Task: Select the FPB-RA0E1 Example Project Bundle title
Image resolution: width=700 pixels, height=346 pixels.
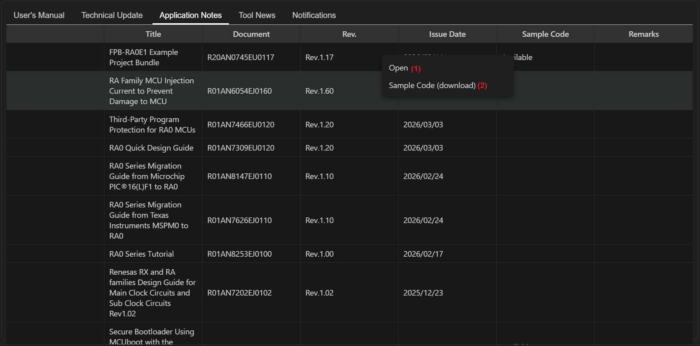Action: point(144,57)
